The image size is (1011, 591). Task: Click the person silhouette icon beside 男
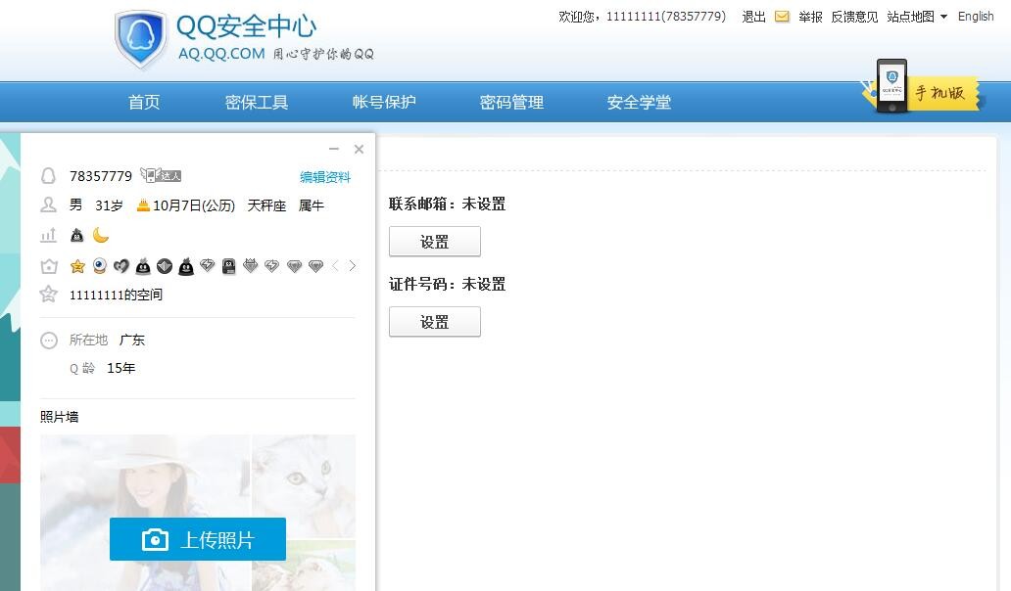48,205
